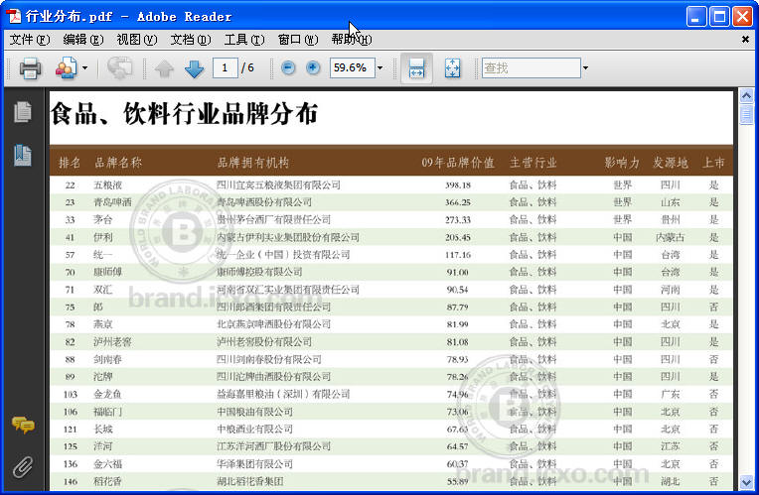Click origin 山东 in 青岛啤酒 row
759x495 pixels.
pos(671,202)
